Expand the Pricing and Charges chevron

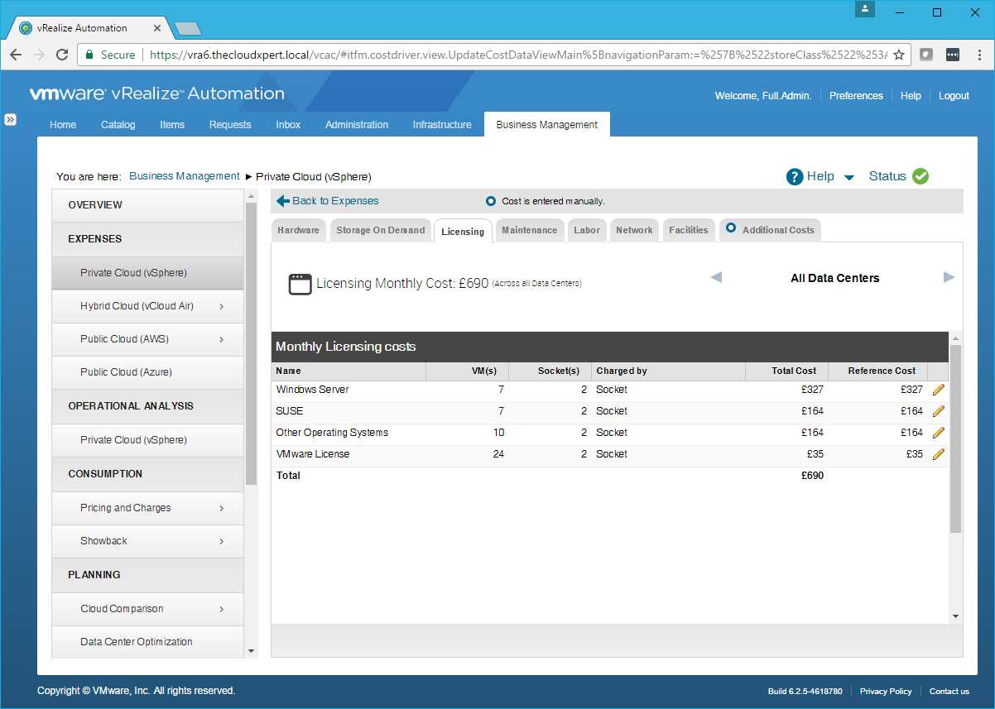pyautogui.click(x=222, y=508)
